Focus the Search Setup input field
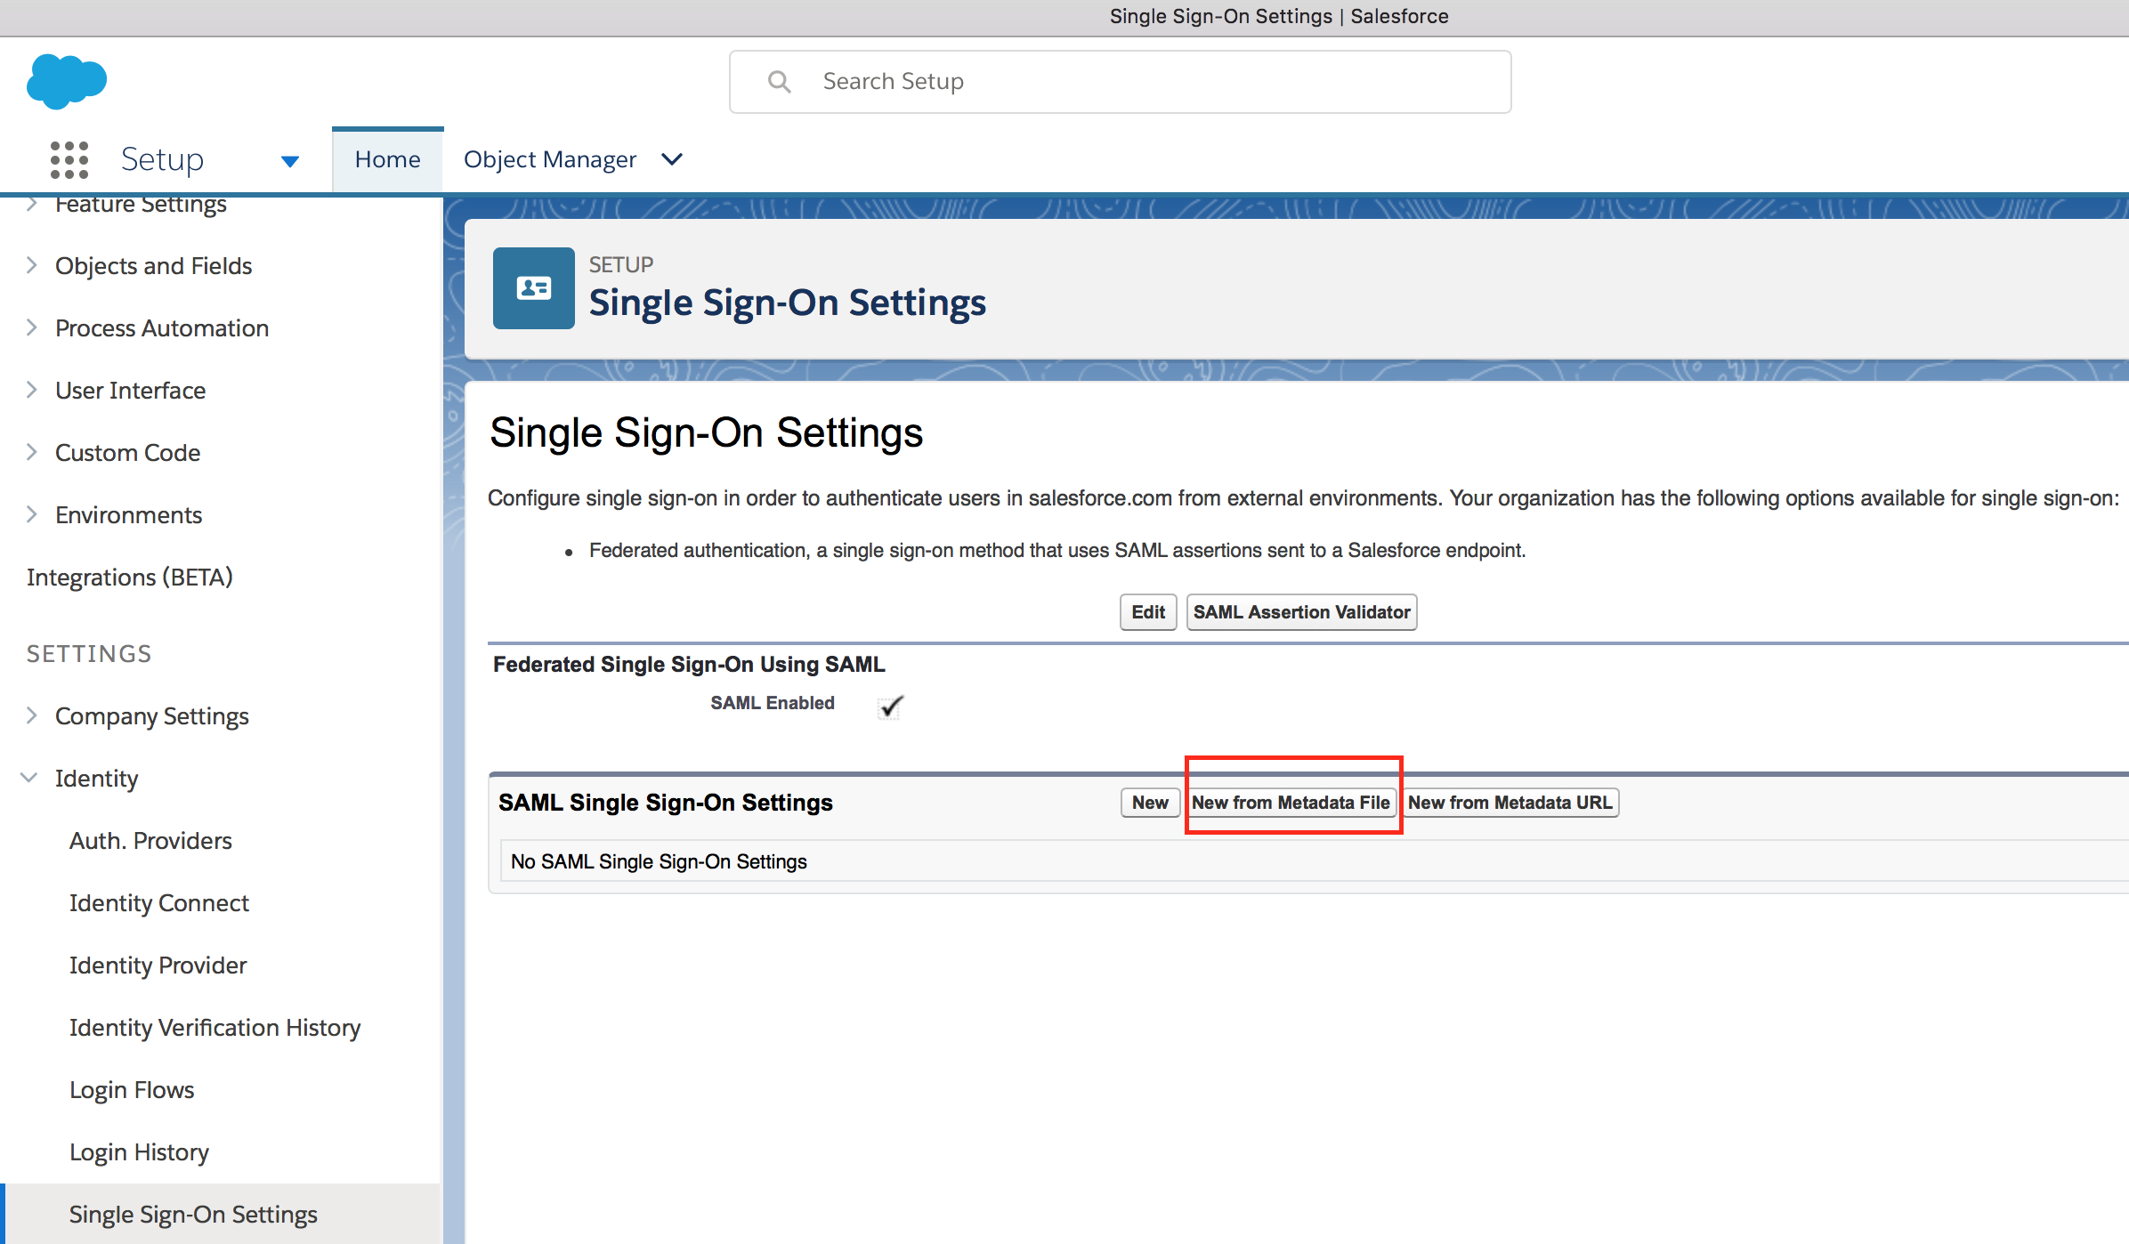 pyautogui.click(x=1121, y=82)
